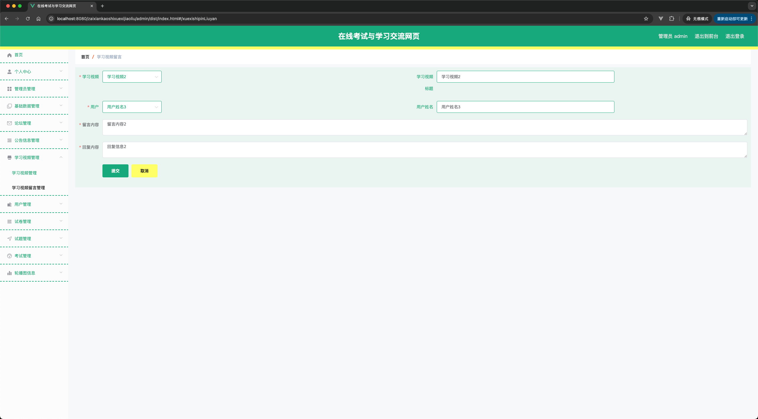This screenshot has height=419, width=758.
Task: Open the 用户管理 sidebar menu
Action: click(34, 204)
